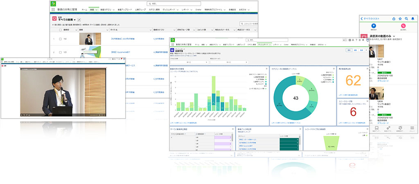Expand the カテゴリー別の動画数 donut widget
Screen dimensions: 419x184
pyautogui.click(x=334, y=69)
